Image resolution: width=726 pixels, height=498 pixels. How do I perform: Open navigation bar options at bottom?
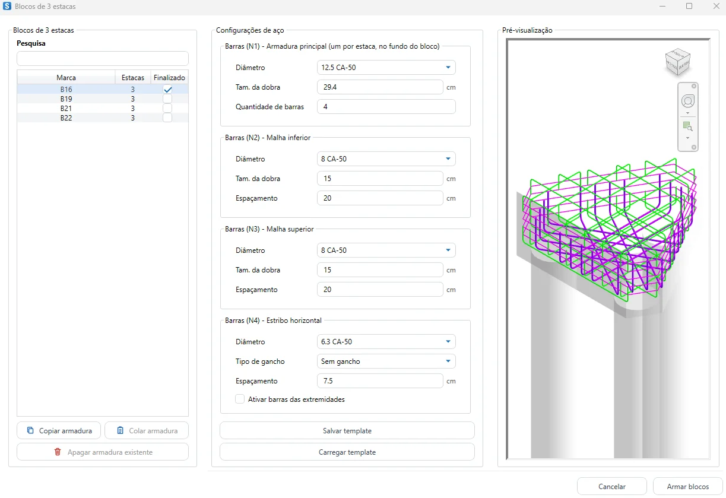pyautogui.click(x=694, y=147)
